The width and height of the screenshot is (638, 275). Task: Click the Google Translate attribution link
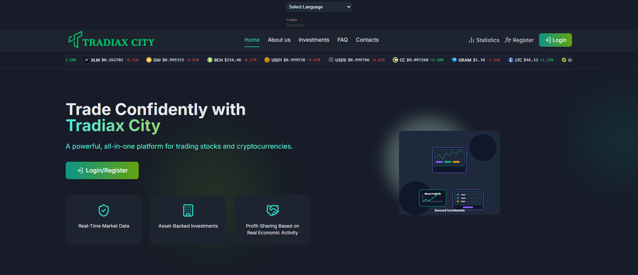[x=295, y=23]
